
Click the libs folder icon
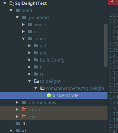tap(18, 123)
